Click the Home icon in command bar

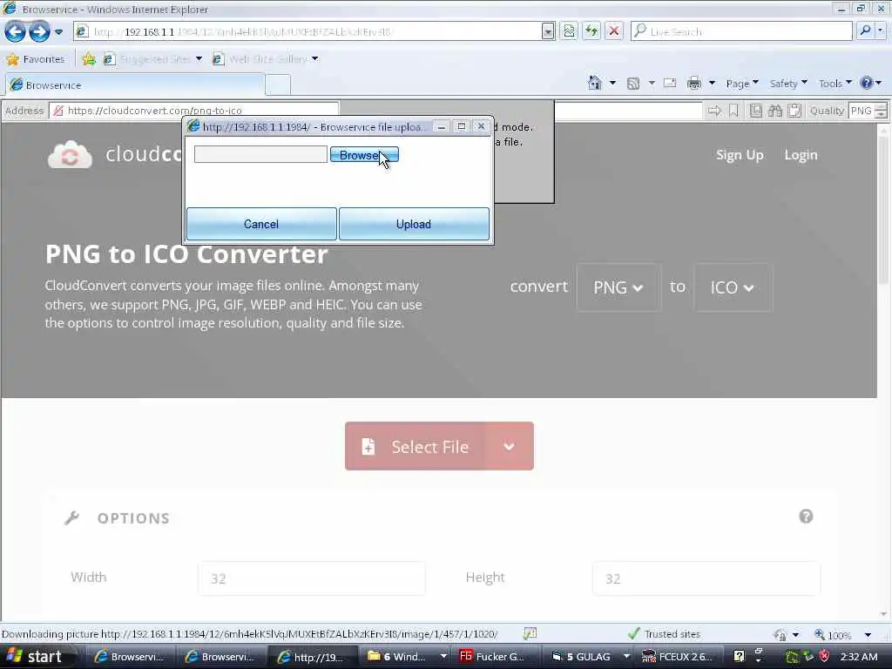click(x=594, y=84)
